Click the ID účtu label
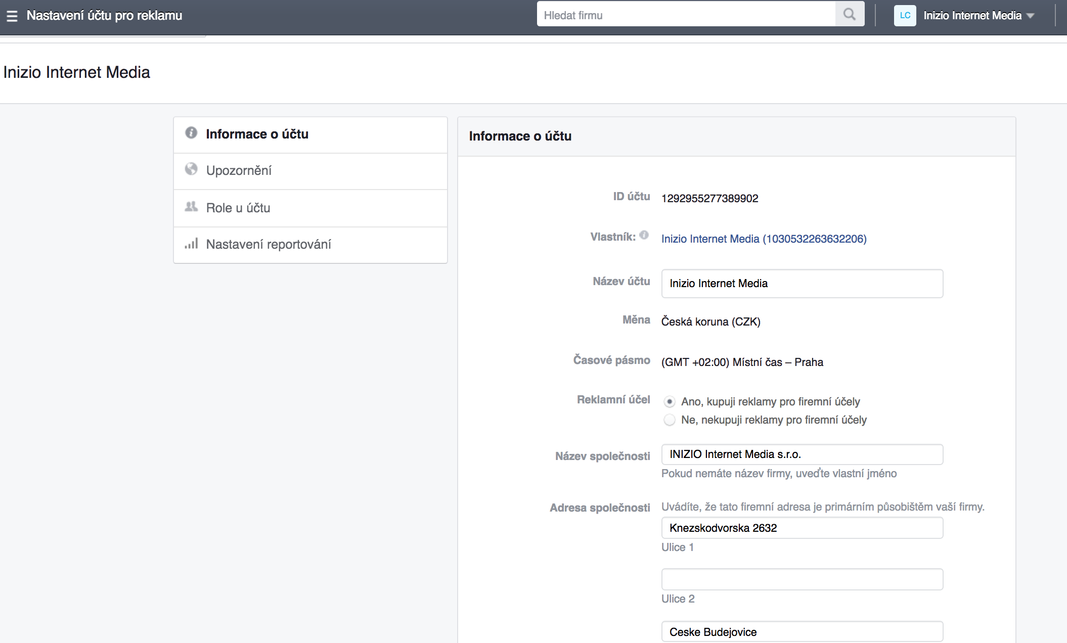1067x643 pixels. pos(632,197)
